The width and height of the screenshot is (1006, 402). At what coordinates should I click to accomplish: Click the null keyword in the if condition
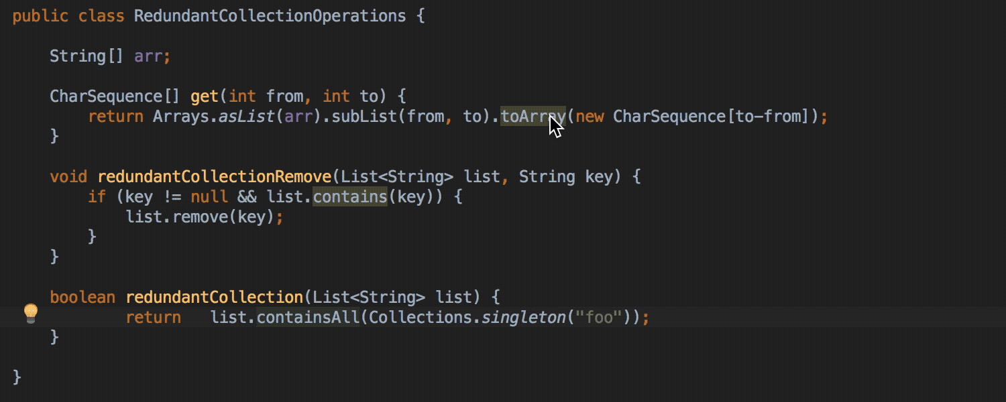[x=209, y=197]
